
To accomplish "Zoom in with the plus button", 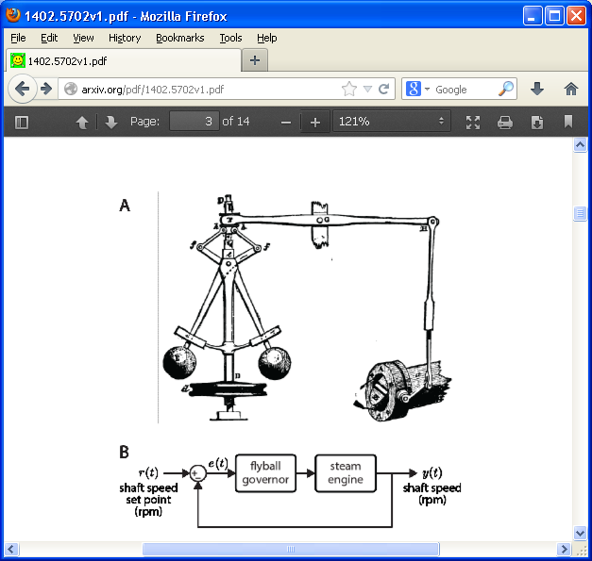I will [x=315, y=122].
